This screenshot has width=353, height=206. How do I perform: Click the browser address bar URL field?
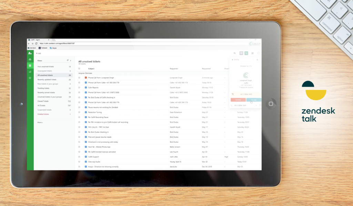(56, 43)
